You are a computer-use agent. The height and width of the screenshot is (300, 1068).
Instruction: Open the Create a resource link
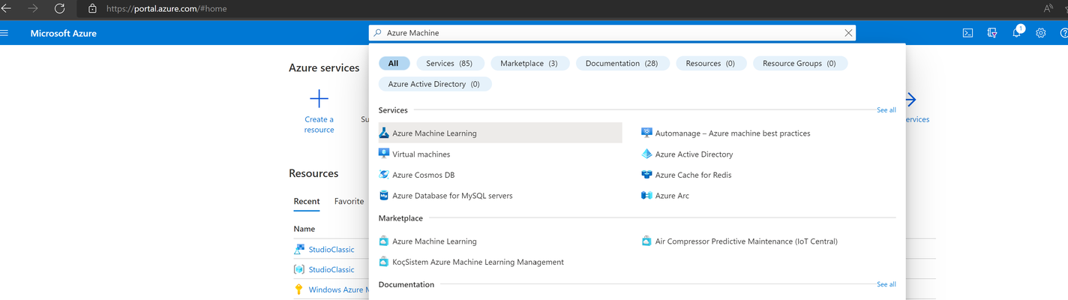click(319, 124)
